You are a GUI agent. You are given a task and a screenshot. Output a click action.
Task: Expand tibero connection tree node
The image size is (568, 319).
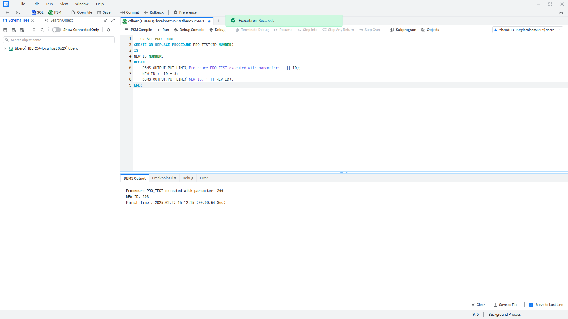5,48
